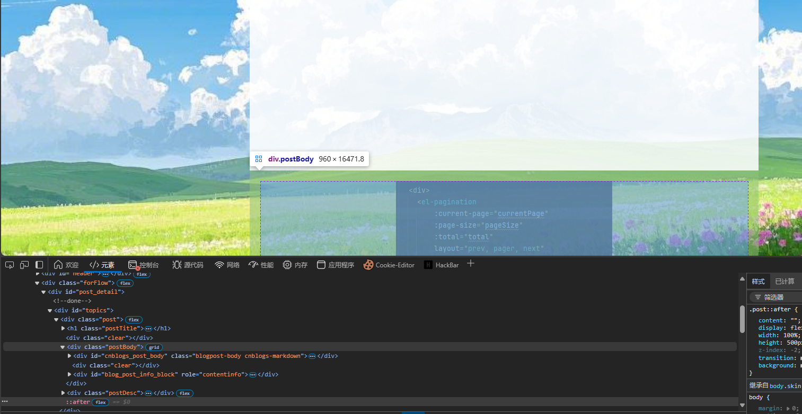
Task: Click the home icon beside 欢迎
Action: 58,265
